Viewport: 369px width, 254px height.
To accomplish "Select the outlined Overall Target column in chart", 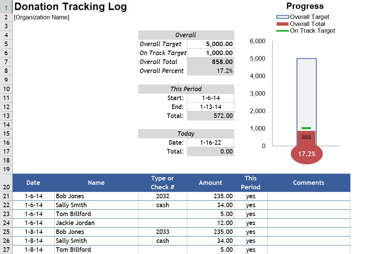I will (x=306, y=93).
